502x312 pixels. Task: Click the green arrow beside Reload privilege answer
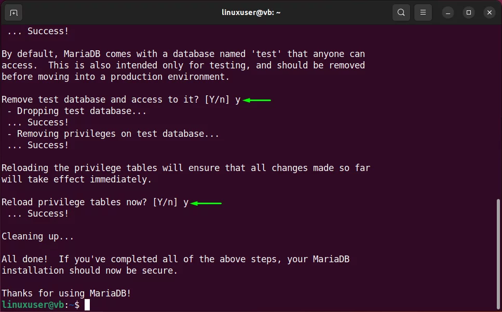point(206,203)
